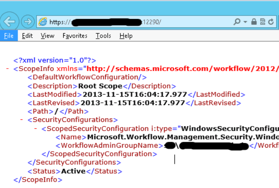Click the browser Back arrow button
This screenshot has width=279, height=188.
tap(10, 21)
